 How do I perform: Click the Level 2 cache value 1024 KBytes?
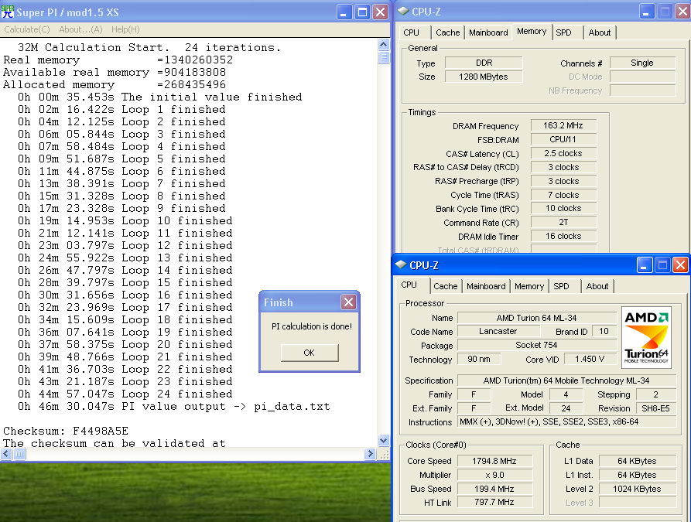click(x=638, y=489)
